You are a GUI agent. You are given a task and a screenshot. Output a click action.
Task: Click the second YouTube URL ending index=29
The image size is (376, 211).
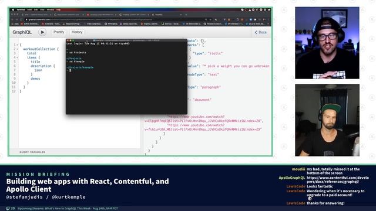coord(203,127)
